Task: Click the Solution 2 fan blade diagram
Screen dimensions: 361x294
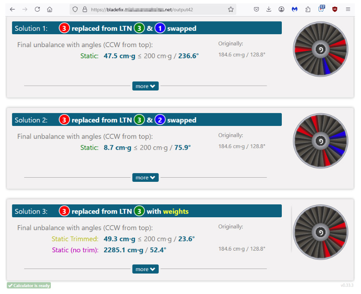Action: (320, 141)
